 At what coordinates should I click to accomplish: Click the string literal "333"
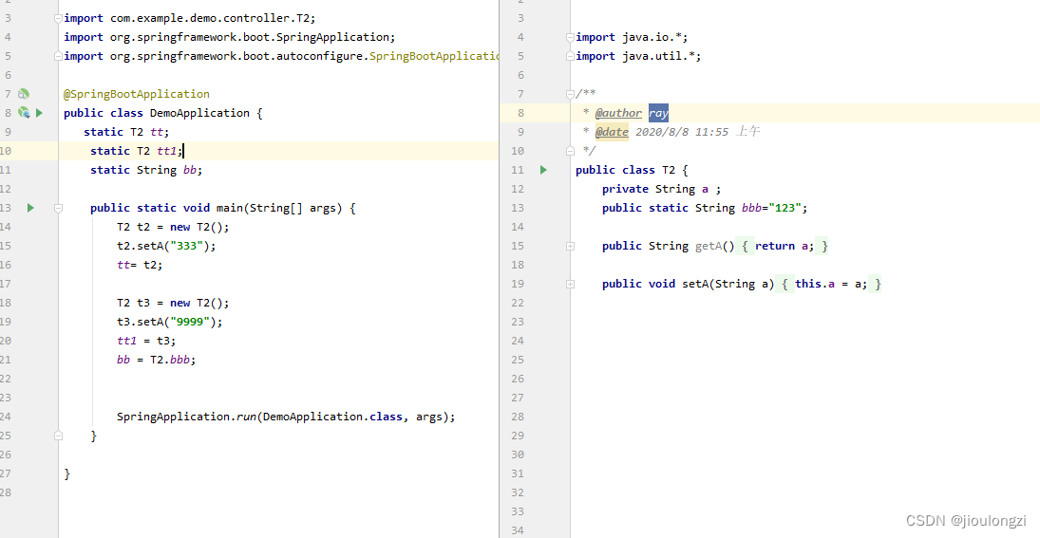click(x=186, y=246)
